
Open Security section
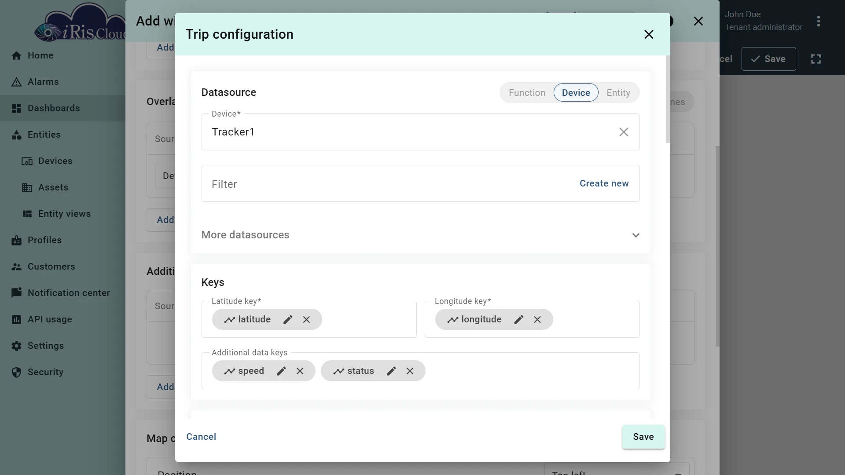pyautogui.click(x=62, y=372)
